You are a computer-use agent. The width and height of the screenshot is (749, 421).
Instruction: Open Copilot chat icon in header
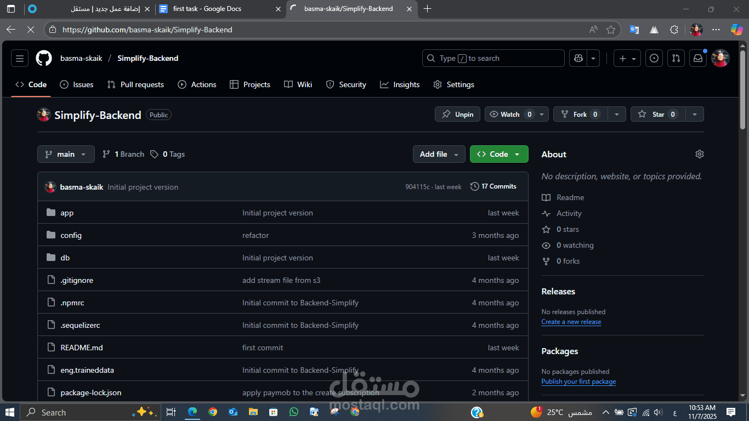coord(578,58)
